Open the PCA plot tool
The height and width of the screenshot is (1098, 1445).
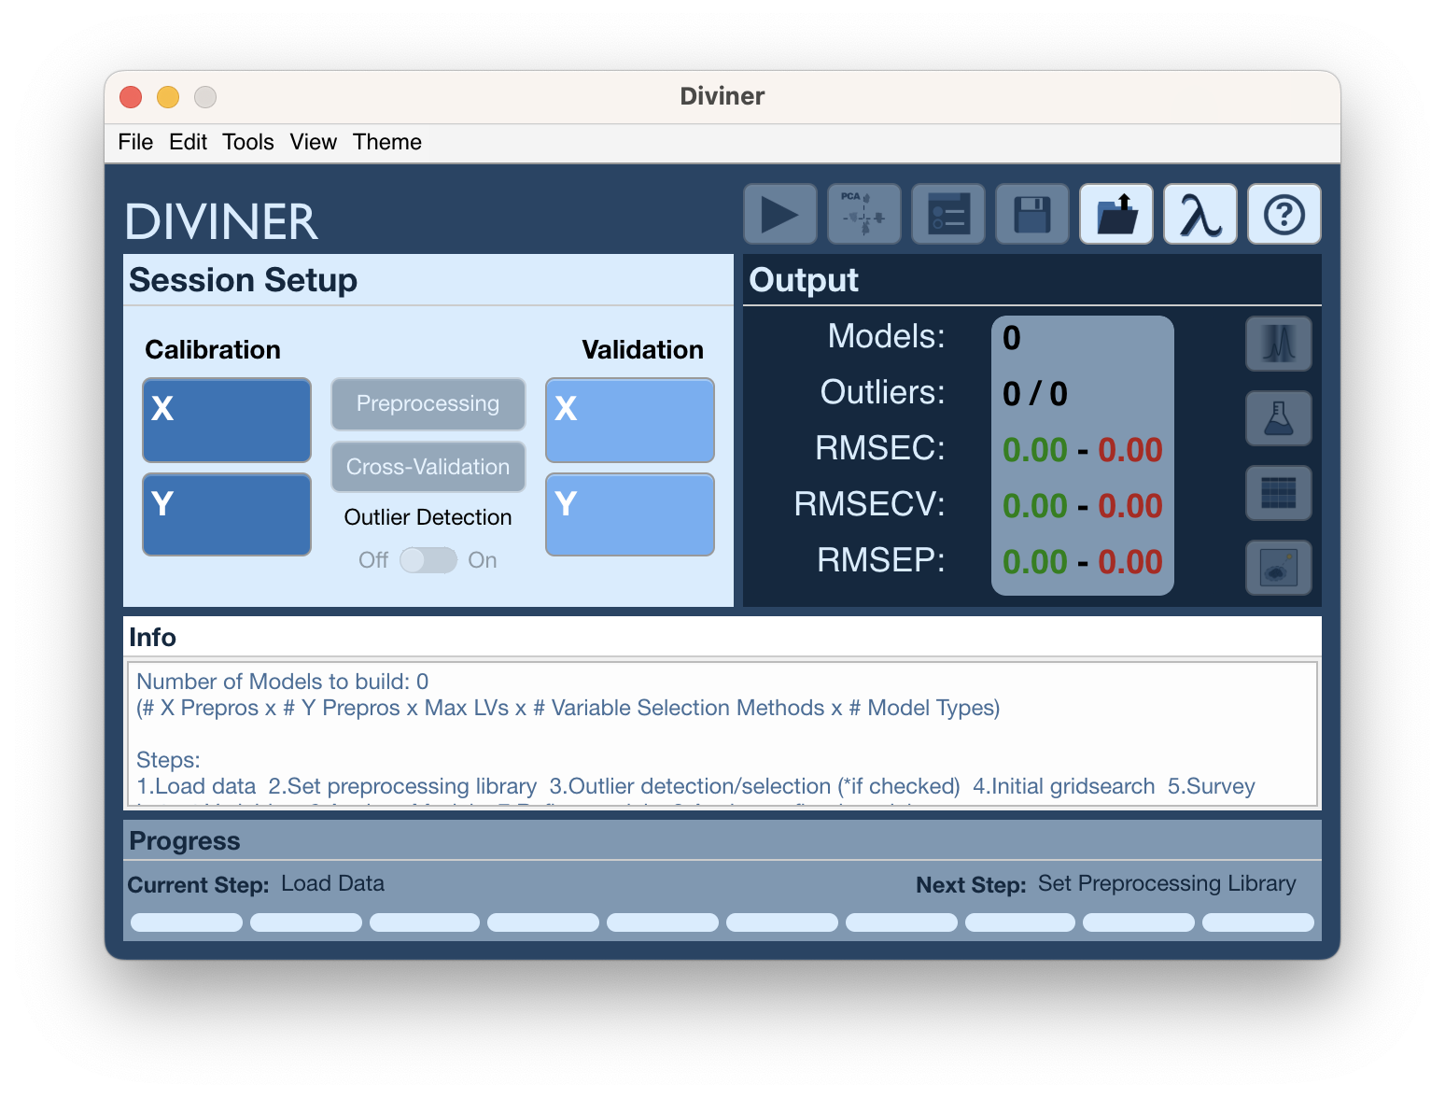point(864,214)
